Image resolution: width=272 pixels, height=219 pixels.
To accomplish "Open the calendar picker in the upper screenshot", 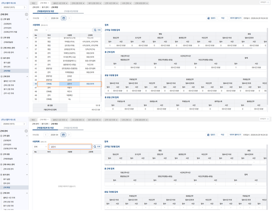I will (x=64, y=18).
